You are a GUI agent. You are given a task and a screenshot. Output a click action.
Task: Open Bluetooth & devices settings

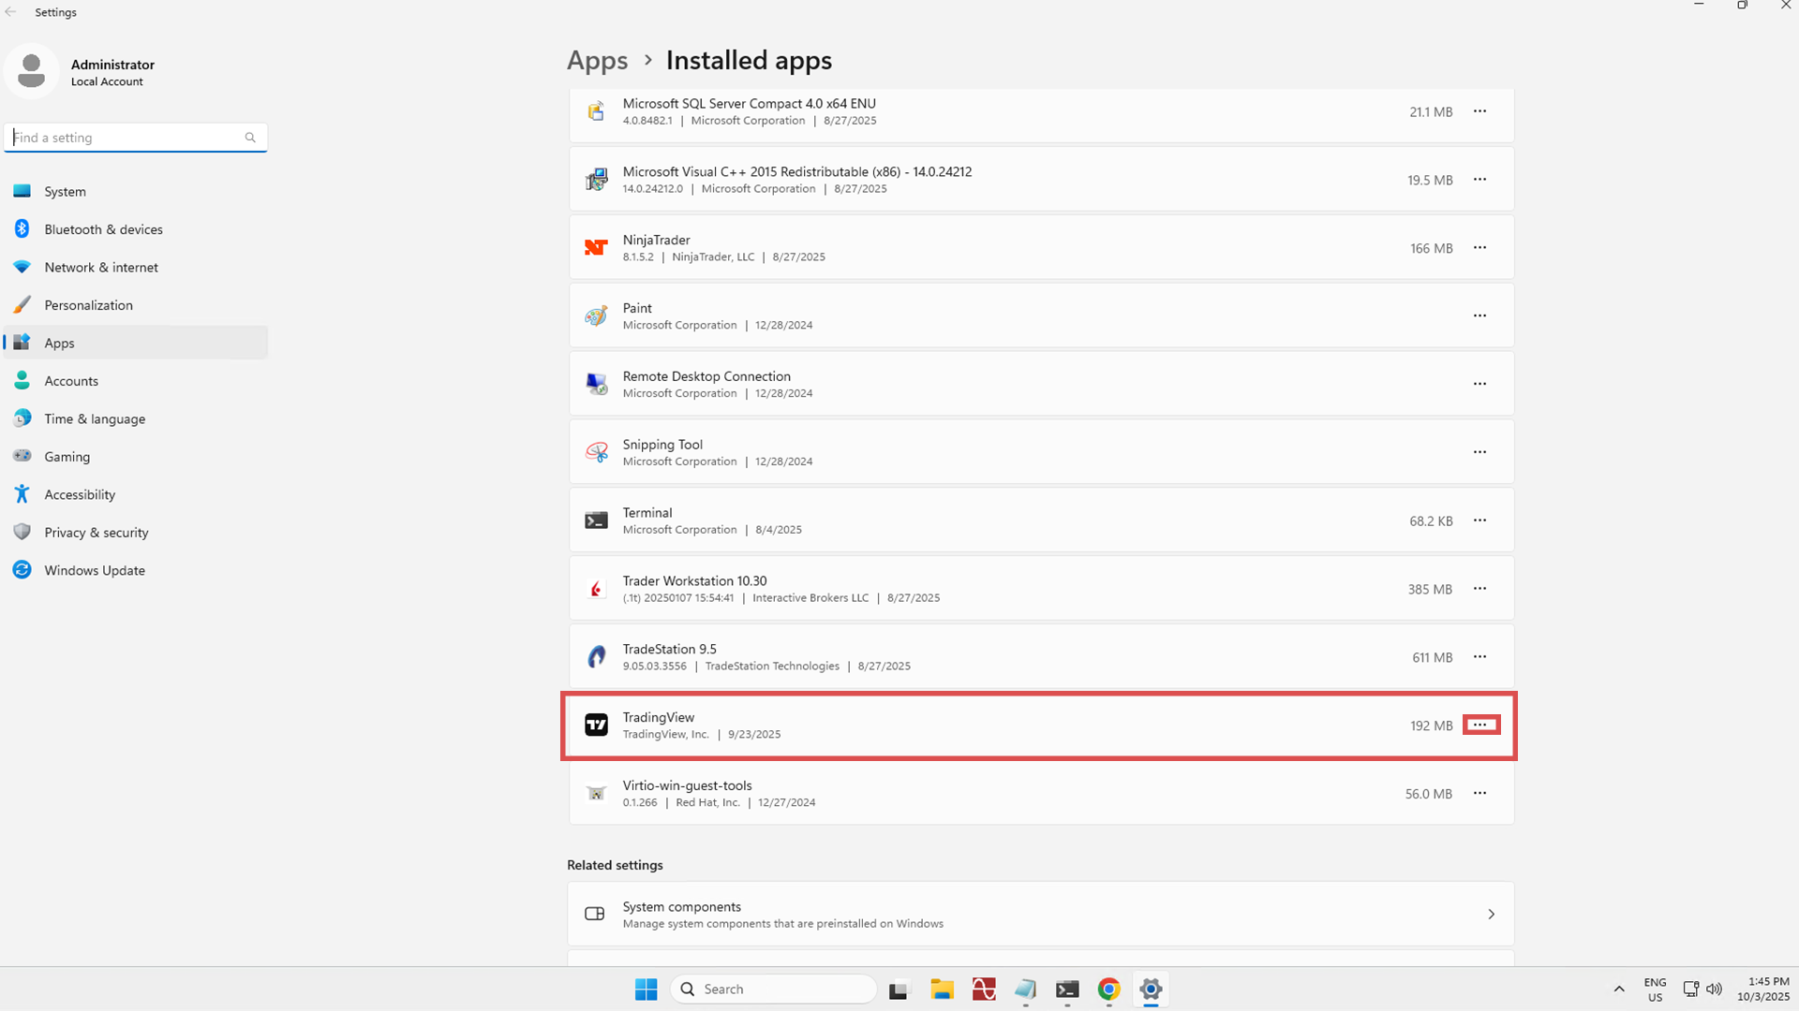pyautogui.click(x=103, y=229)
